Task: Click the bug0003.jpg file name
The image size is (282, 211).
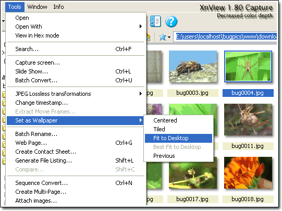Action: (192, 93)
